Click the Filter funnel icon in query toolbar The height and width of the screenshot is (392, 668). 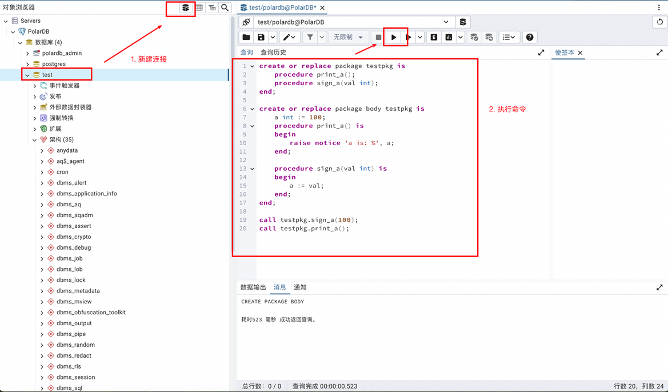tap(310, 37)
